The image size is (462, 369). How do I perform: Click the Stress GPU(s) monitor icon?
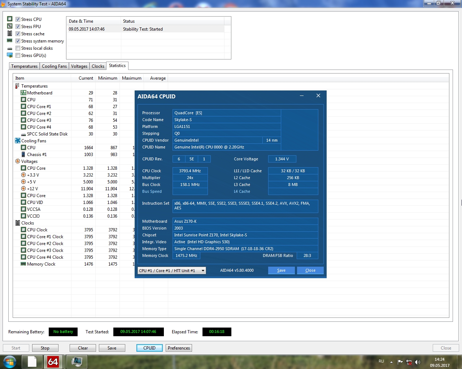tap(10, 55)
